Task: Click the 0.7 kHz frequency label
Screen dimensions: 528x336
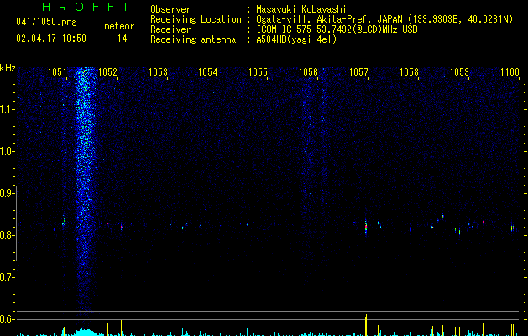Action: (x=7, y=277)
